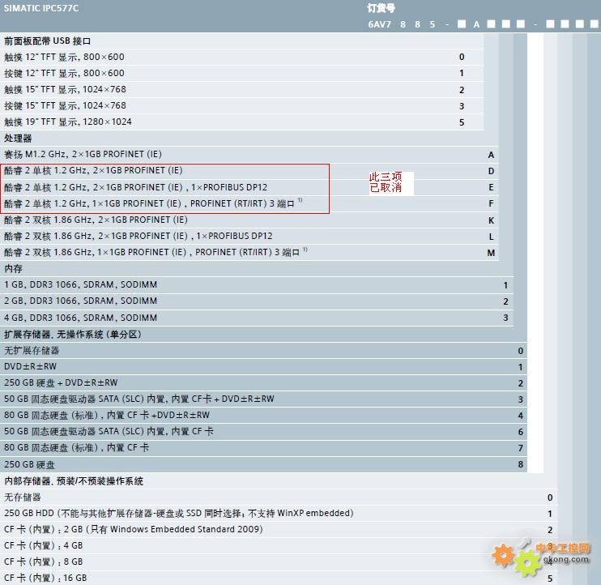The width and height of the screenshot is (601, 585).
Task: Click code letter M for dual-core PROFINET
Action: (491, 253)
